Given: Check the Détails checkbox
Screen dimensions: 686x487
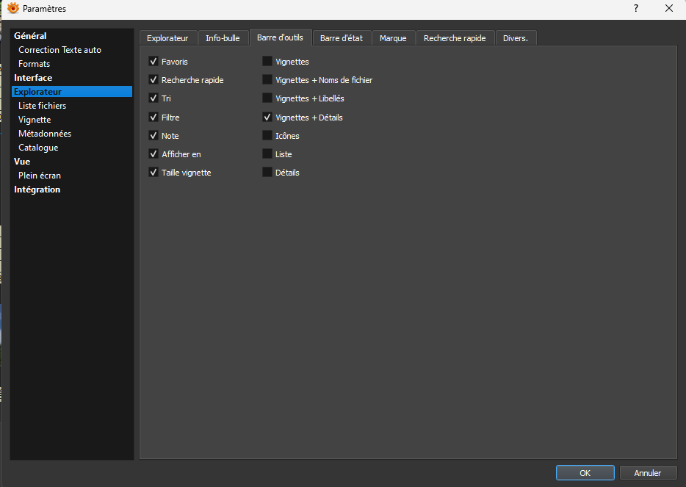Looking at the screenshot, I should (x=267, y=173).
